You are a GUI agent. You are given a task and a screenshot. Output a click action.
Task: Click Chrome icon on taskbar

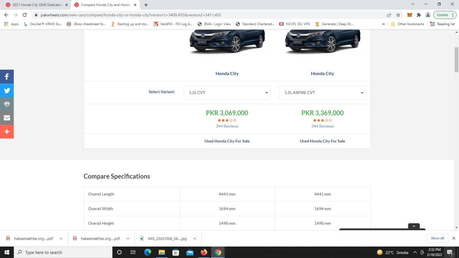218,252
